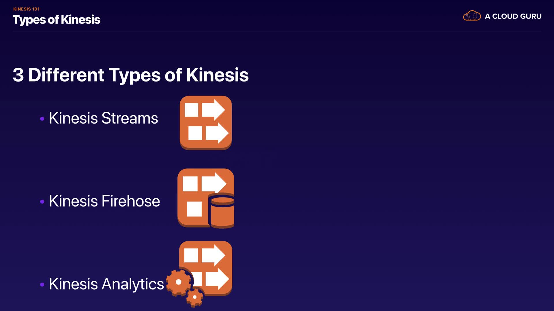Click the Kinesis Streams icon
Viewport: 554px width, 311px height.
205,123
